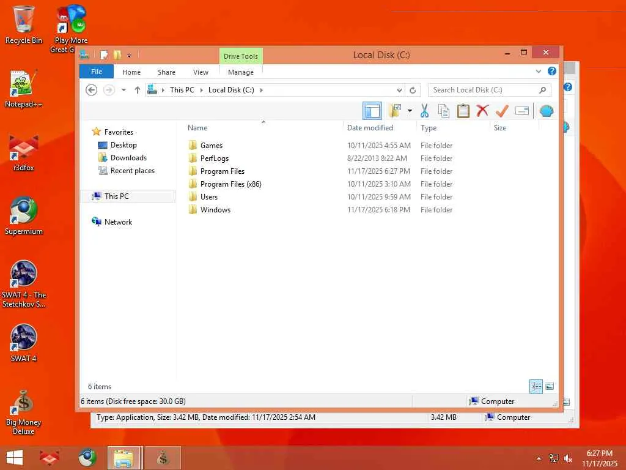Select Recent places in the sidebar
This screenshot has height=470, width=626.
click(x=132, y=171)
